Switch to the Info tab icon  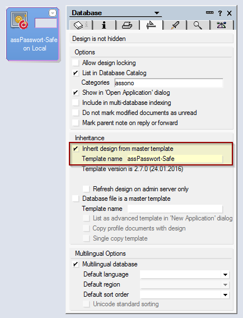coord(104,25)
